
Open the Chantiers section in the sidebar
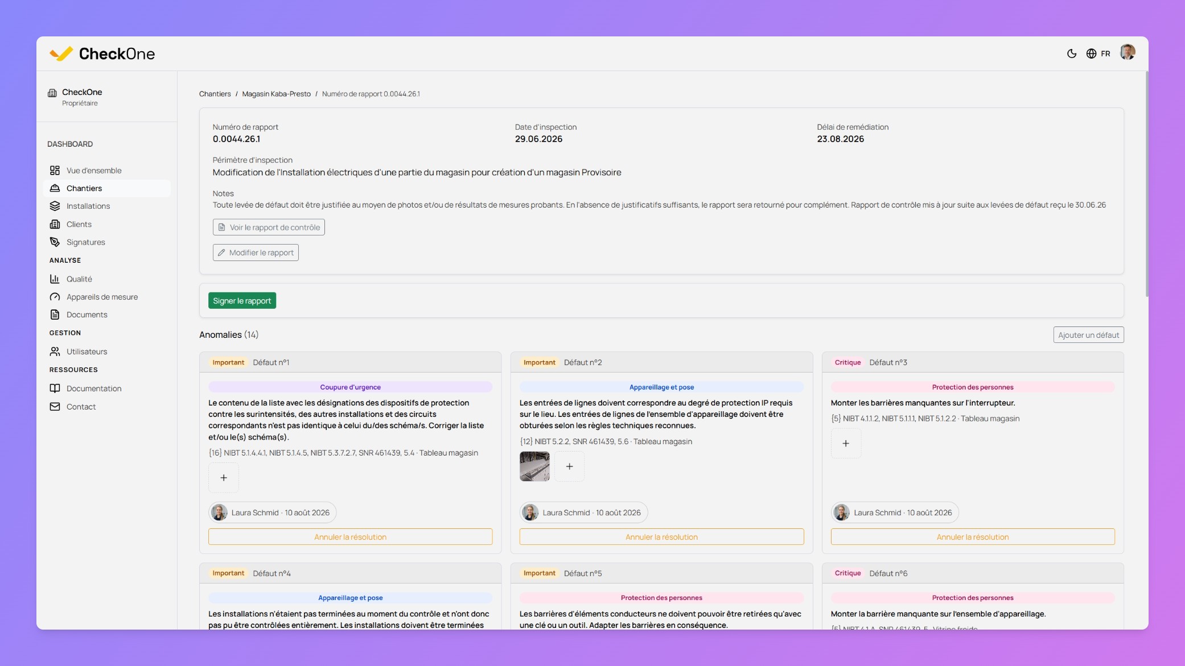click(x=106, y=188)
